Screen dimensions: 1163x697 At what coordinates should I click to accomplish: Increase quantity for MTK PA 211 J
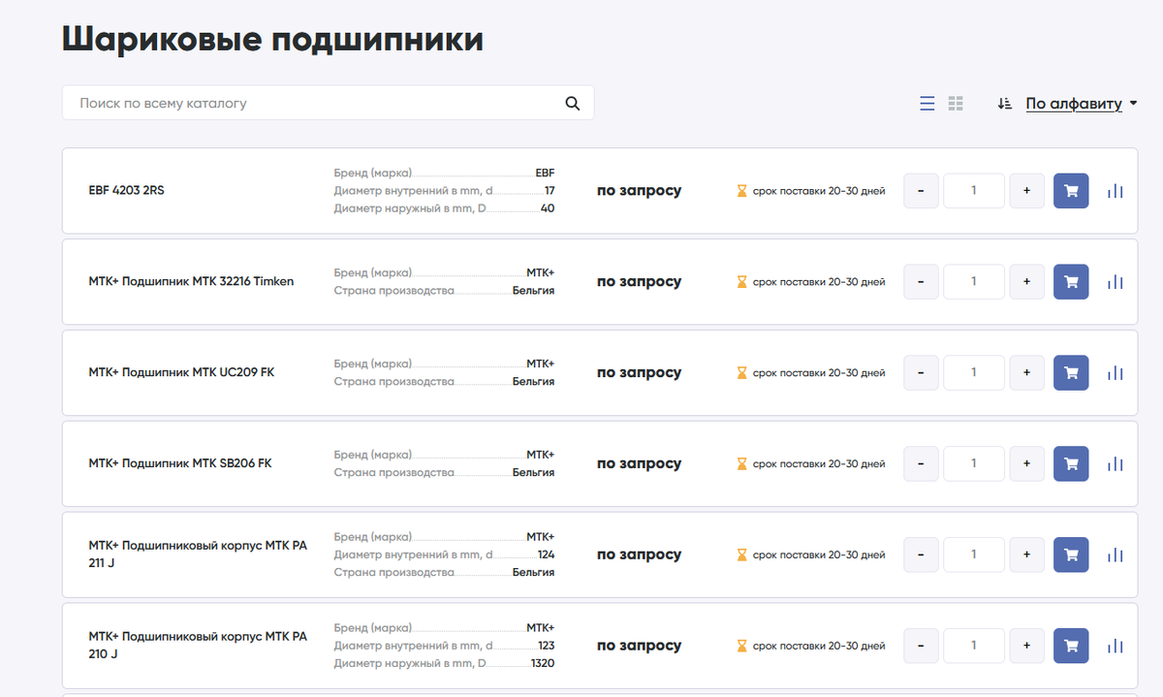click(1026, 555)
